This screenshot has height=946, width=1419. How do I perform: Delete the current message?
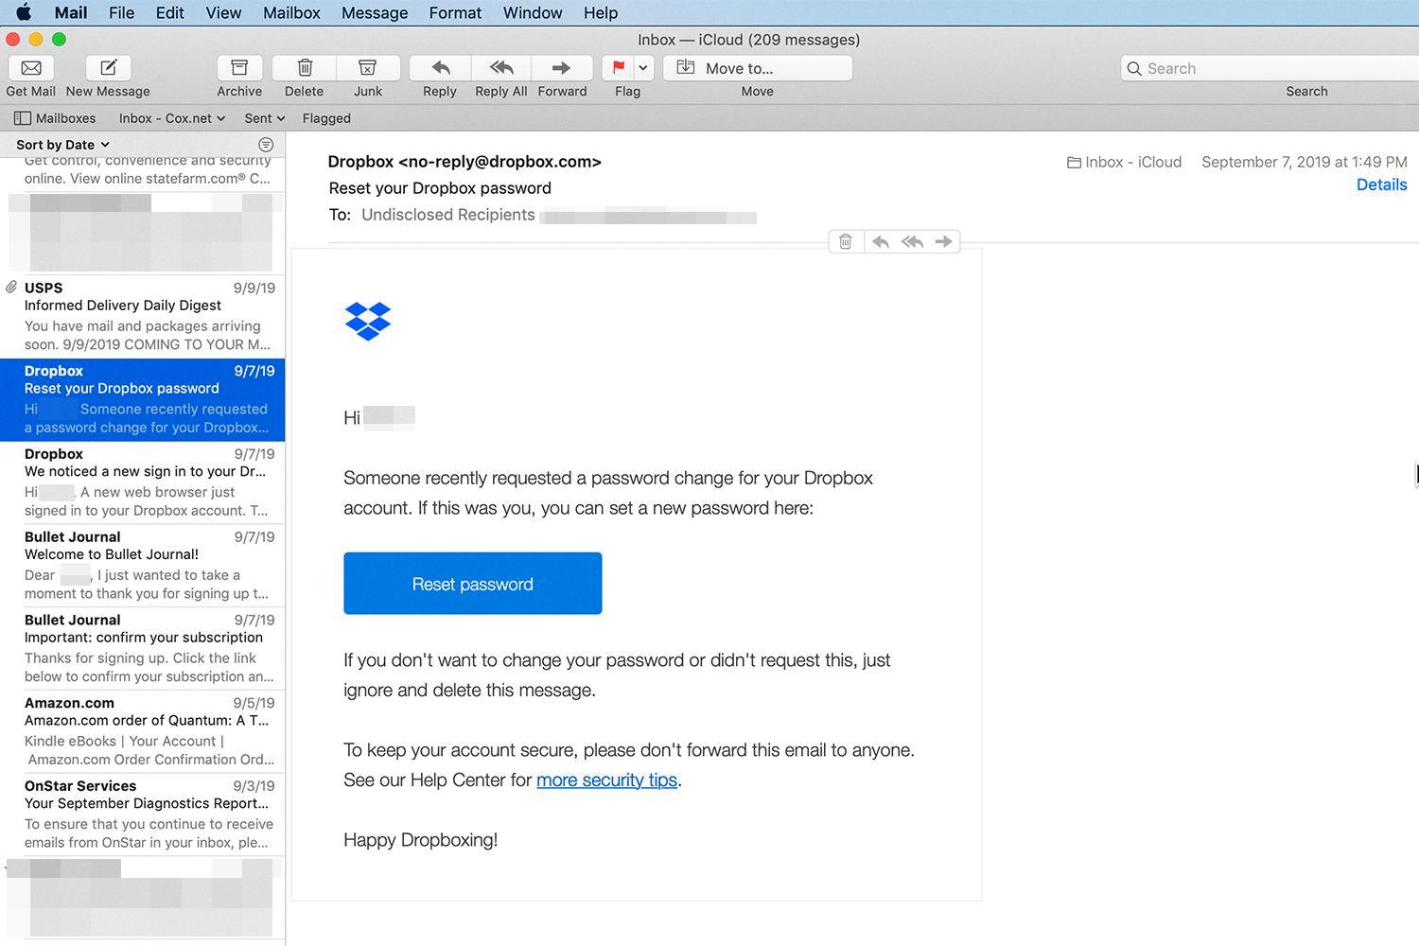[304, 68]
